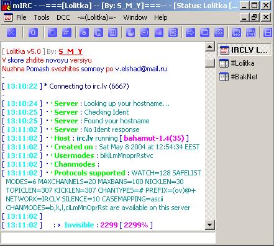This screenshot has height=246, width=274.
Task: Open the Window menu
Action: [x=135, y=17]
